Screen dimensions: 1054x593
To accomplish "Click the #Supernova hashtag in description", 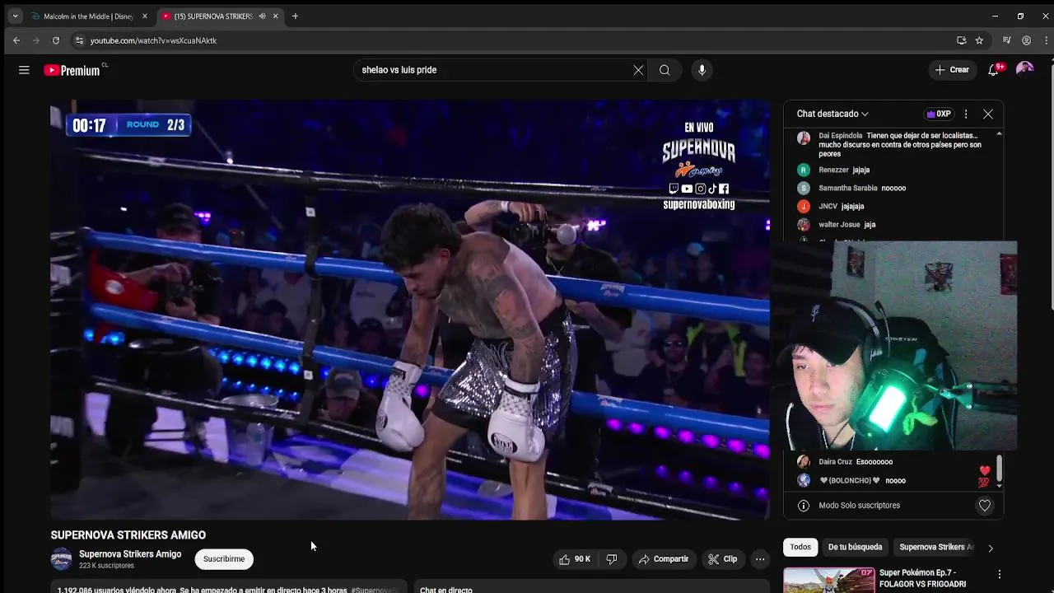I will pos(374,590).
